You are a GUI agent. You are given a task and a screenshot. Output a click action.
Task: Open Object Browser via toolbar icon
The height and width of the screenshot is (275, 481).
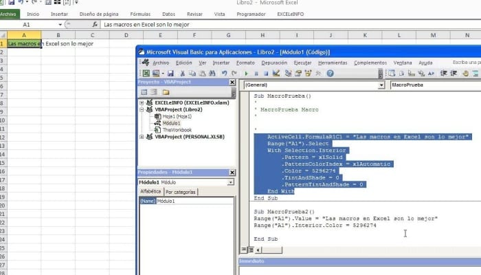(x=308, y=74)
